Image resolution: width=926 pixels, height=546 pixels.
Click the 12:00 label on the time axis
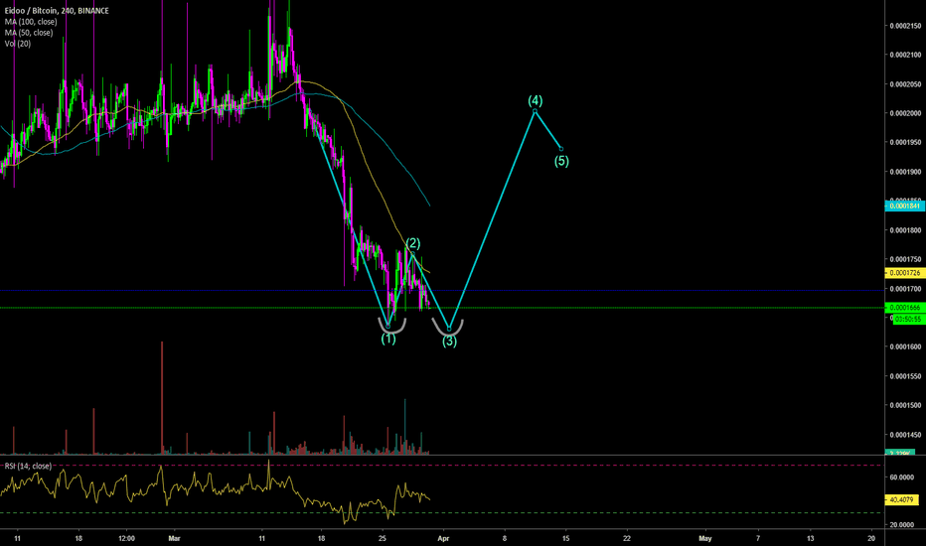[126, 538]
